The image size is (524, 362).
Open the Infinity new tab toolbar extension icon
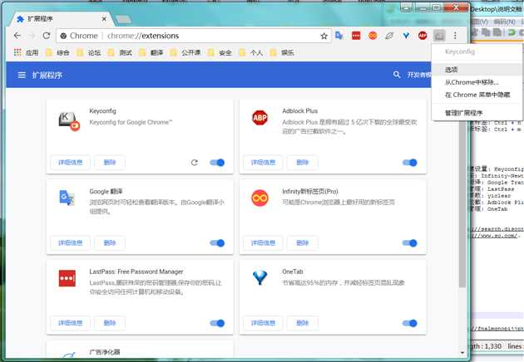(x=373, y=36)
